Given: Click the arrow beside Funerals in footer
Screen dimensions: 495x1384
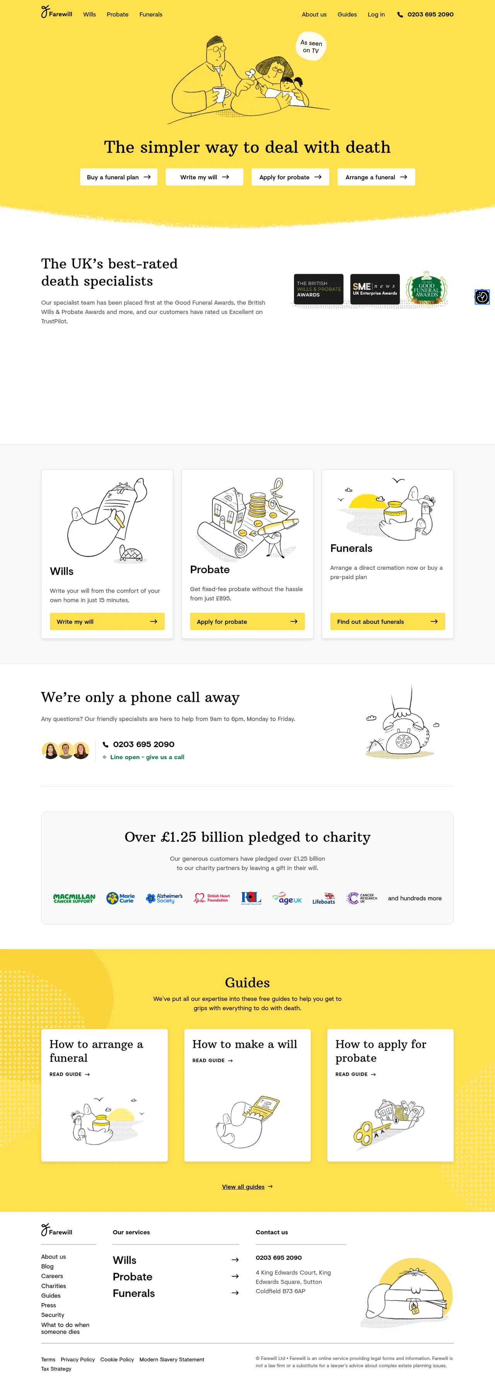Looking at the screenshot, I should pos(234,1293).
